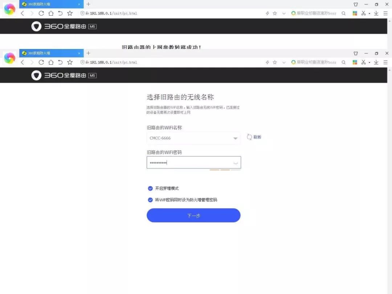The width and height of the screenshot is (392, 294).
Task: Click the search magnifier icon in toolbar
Action: coord(343,62)
